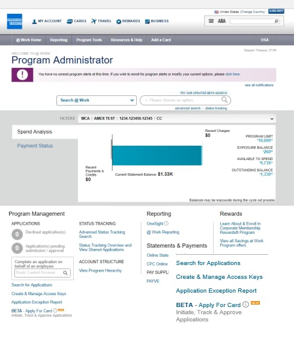The image size is (294, 337).
Task: Click the Outstanding Balance value 1,330
Action: (x=266, y=174)
